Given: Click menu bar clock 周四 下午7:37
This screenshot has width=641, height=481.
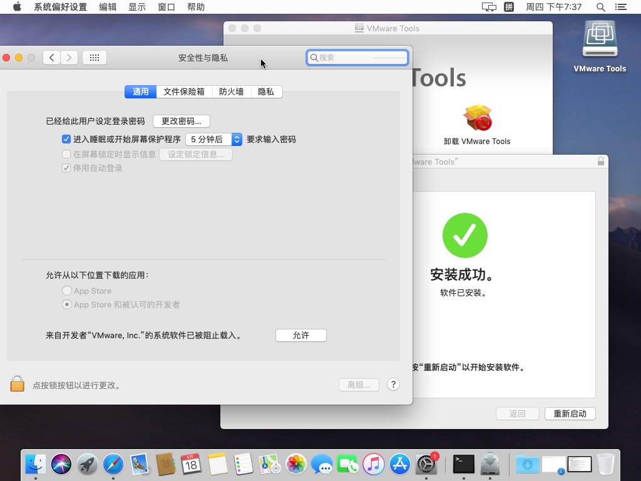Looking at the screenshot, I should tap(554, 7).
